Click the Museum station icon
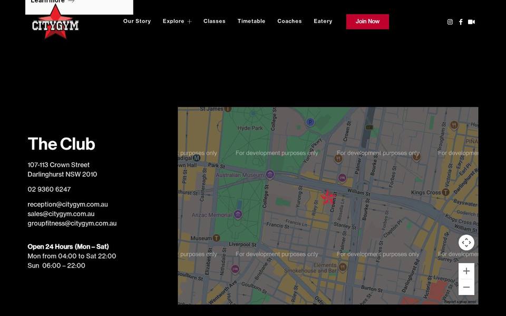This screenshot has height=316, width=506. (217, 238)
